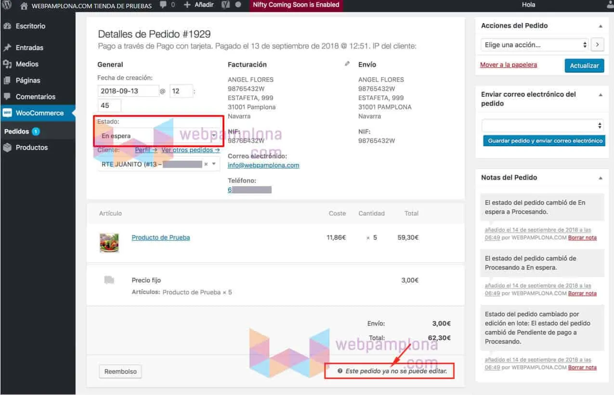Open Productos in the sidebar menu

(32, 148)
